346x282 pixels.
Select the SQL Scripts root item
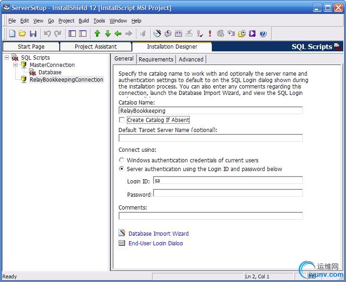pos(35,58)
